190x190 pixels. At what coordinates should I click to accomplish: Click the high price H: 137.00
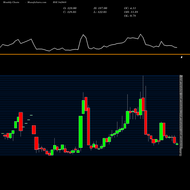click(x=100, y=8)
